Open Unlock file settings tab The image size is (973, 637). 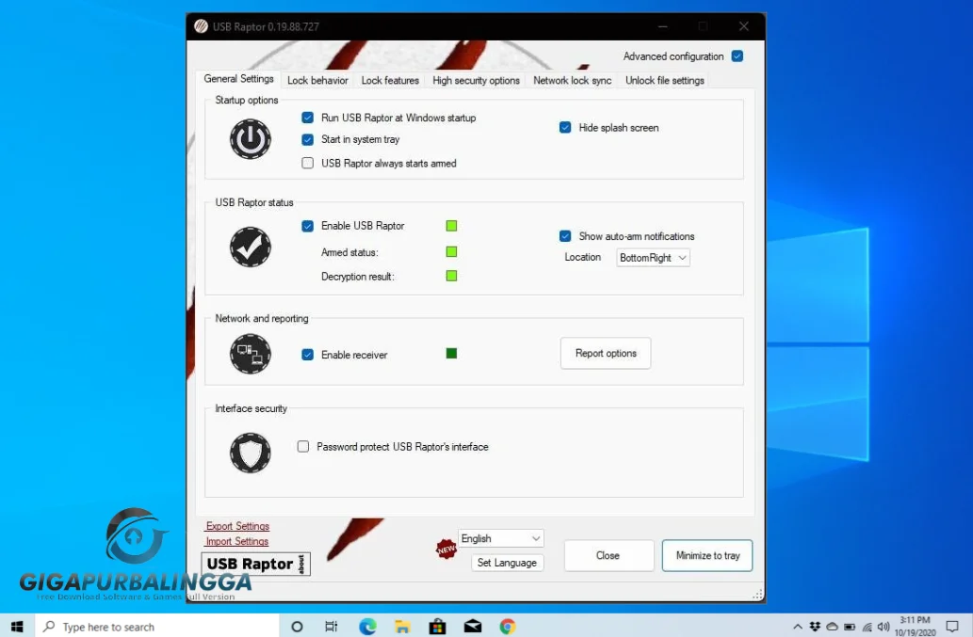665,81
